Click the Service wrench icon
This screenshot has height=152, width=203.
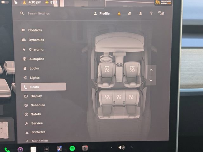pos(27,123)
